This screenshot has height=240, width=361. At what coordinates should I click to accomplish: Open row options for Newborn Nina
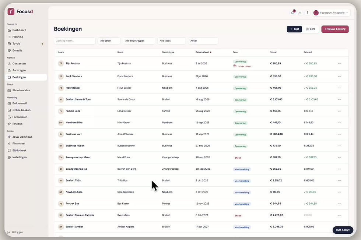tap(340, 123)
